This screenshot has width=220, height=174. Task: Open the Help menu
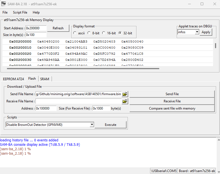click(x=36, y=12)
